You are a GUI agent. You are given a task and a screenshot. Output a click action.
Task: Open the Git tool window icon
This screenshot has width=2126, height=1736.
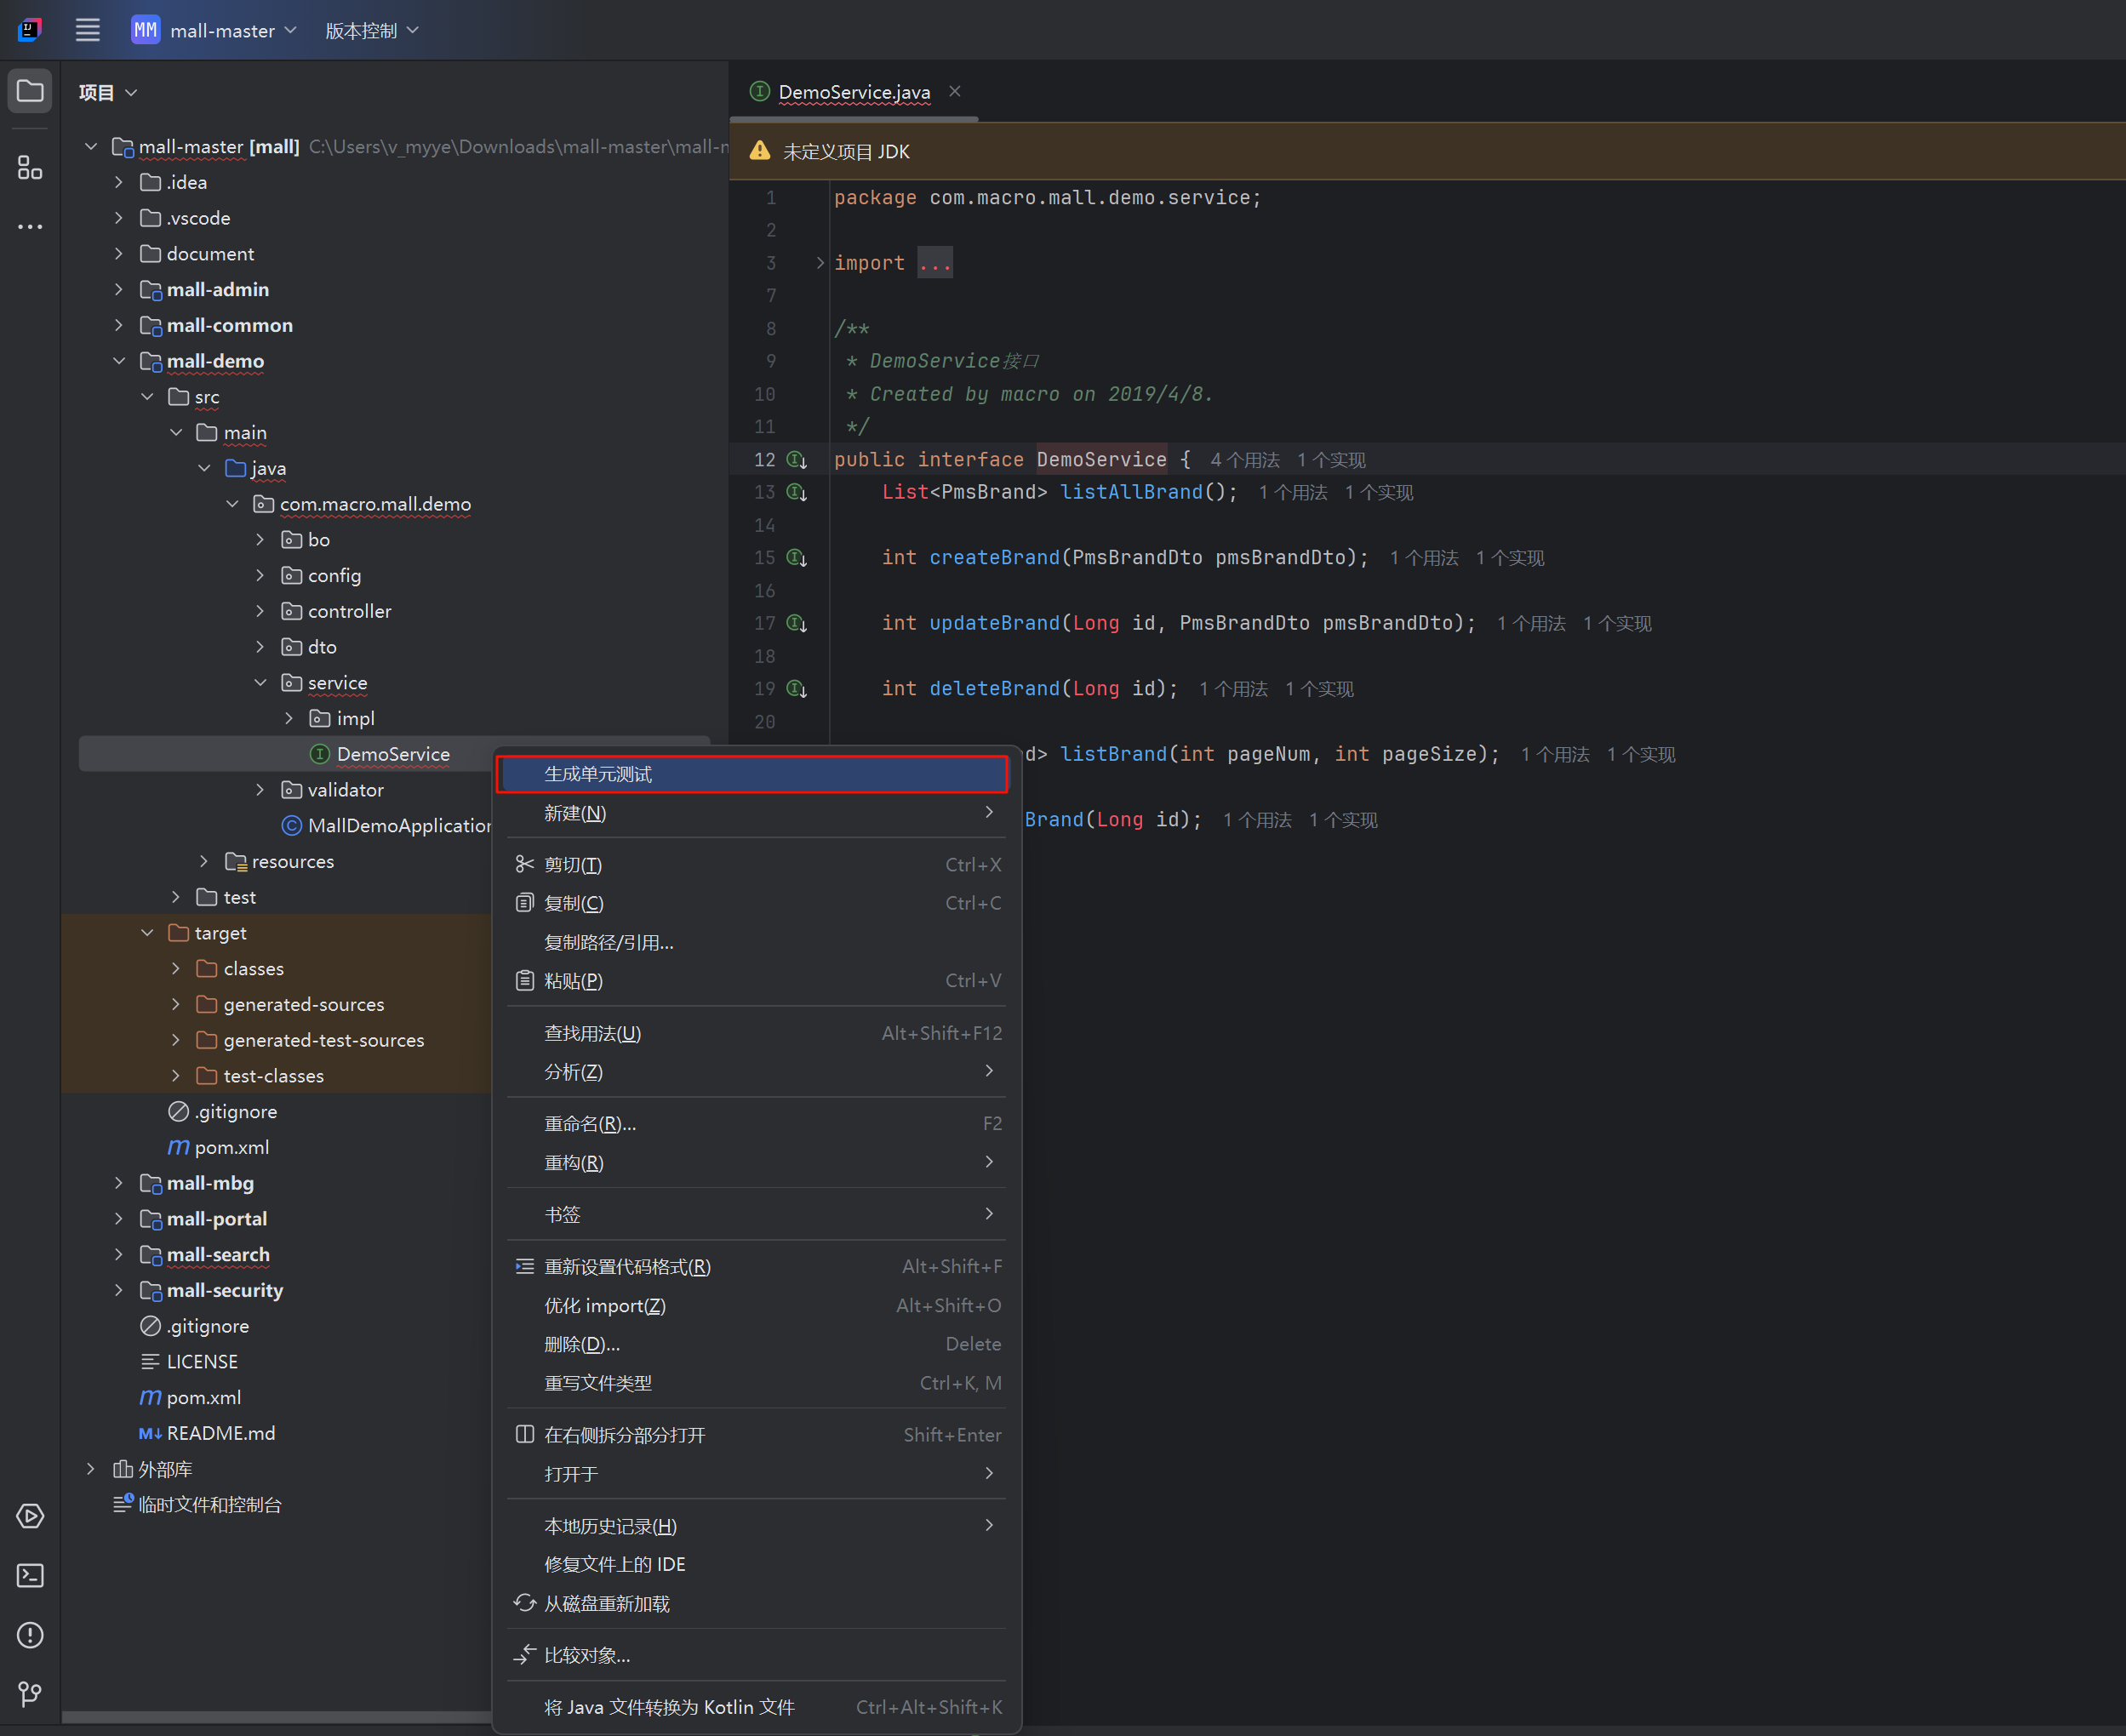click(30, 1694)
